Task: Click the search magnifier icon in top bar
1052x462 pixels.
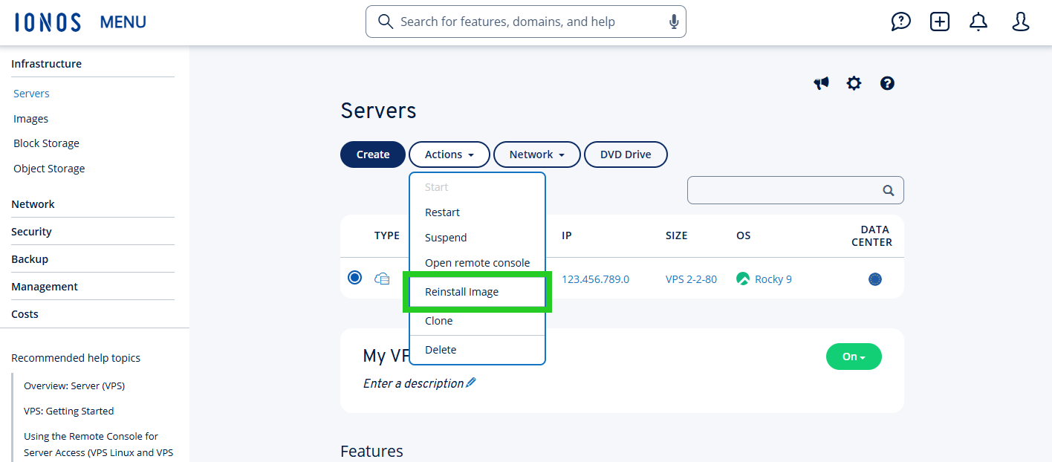Action: pos(385,22)
